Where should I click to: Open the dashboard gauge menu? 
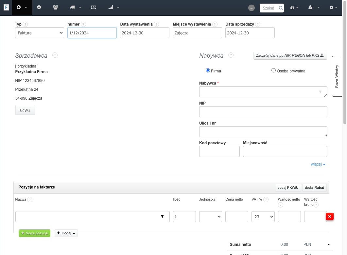coord(294,8)
